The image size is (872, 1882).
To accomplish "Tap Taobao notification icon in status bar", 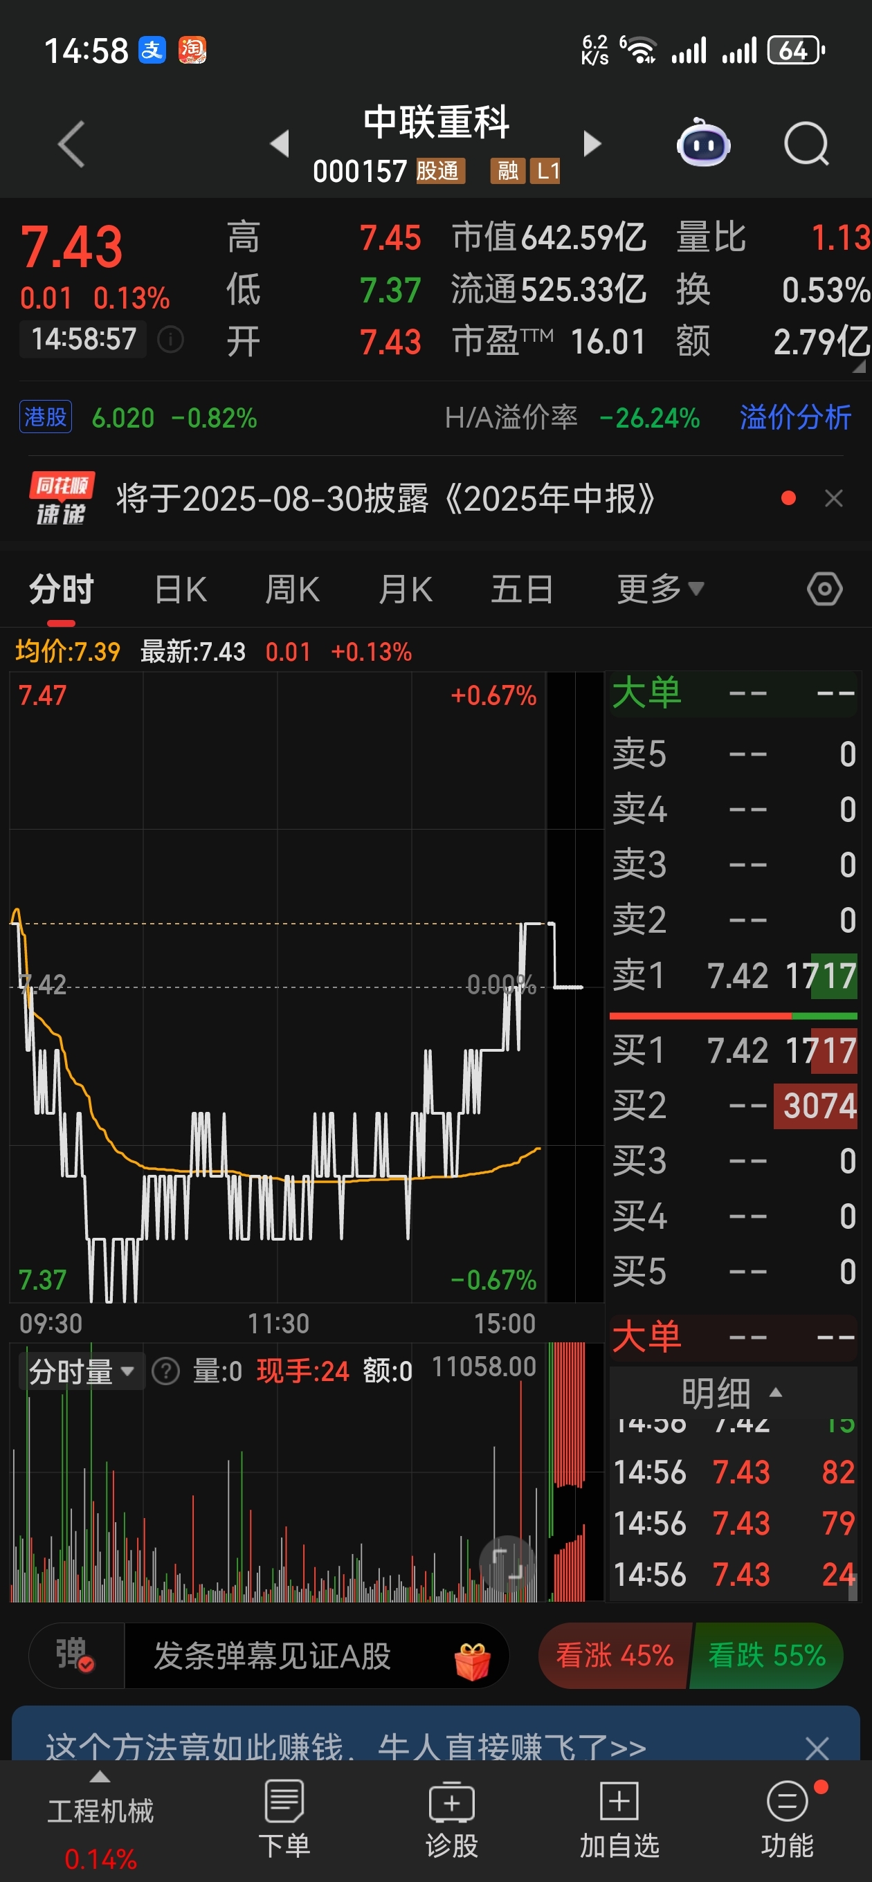I will [x=192, y=51].
